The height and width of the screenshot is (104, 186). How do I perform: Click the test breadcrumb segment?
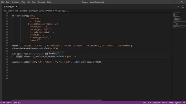pos(16,11)
